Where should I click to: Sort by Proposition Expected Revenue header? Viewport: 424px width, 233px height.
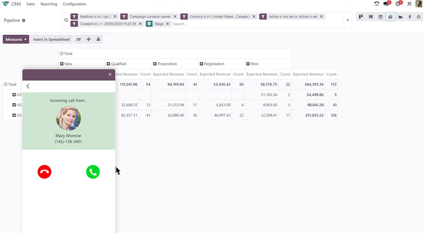(168, 74)
